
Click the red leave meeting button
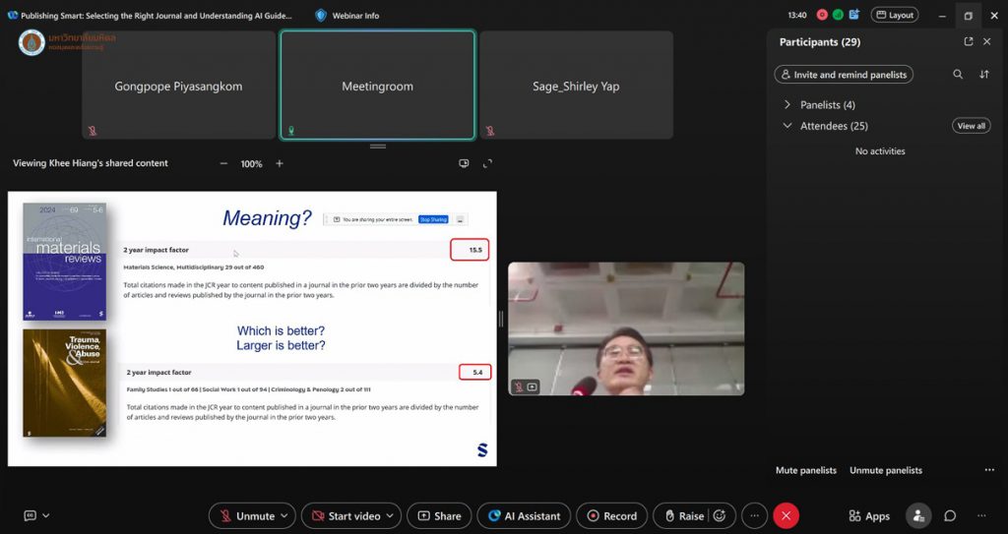[x=785, y=515]
